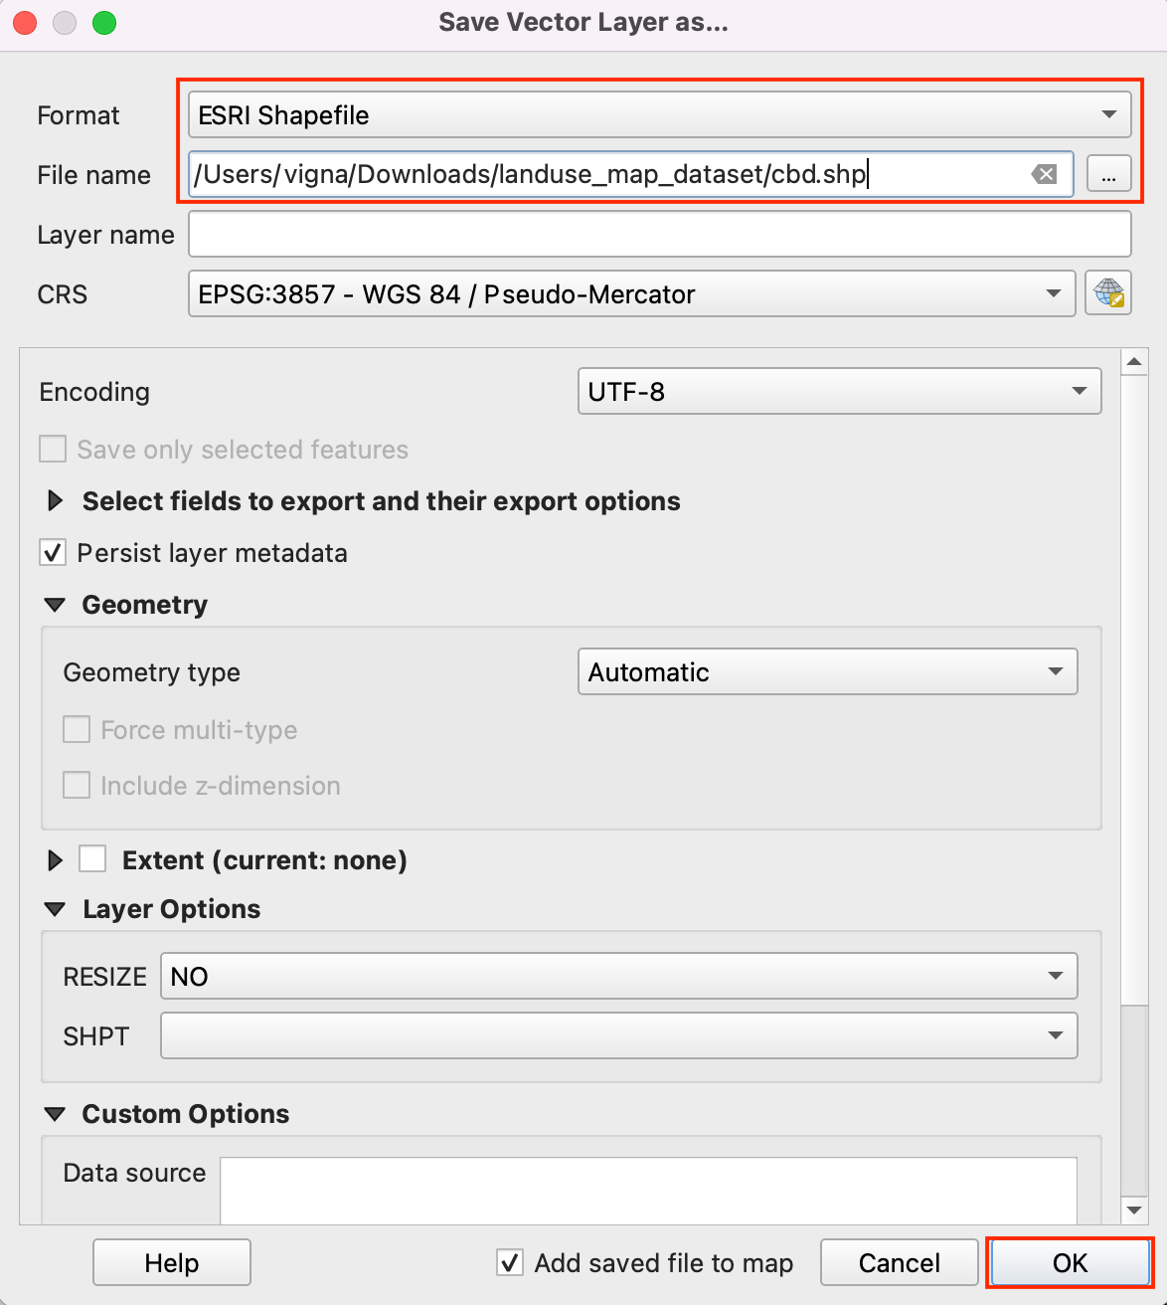Viewport: 1167px width, 1305px height.
Task: Clear the File name field text
Action: 1044,175
